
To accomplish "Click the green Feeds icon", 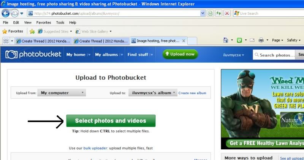I will click(x=239, y=40).
